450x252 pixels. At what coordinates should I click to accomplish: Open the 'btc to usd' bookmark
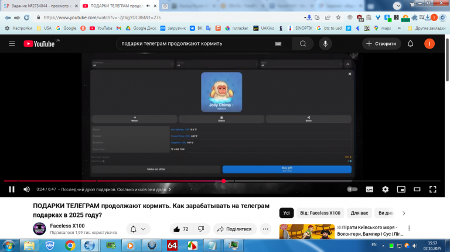tap(329, 28)
